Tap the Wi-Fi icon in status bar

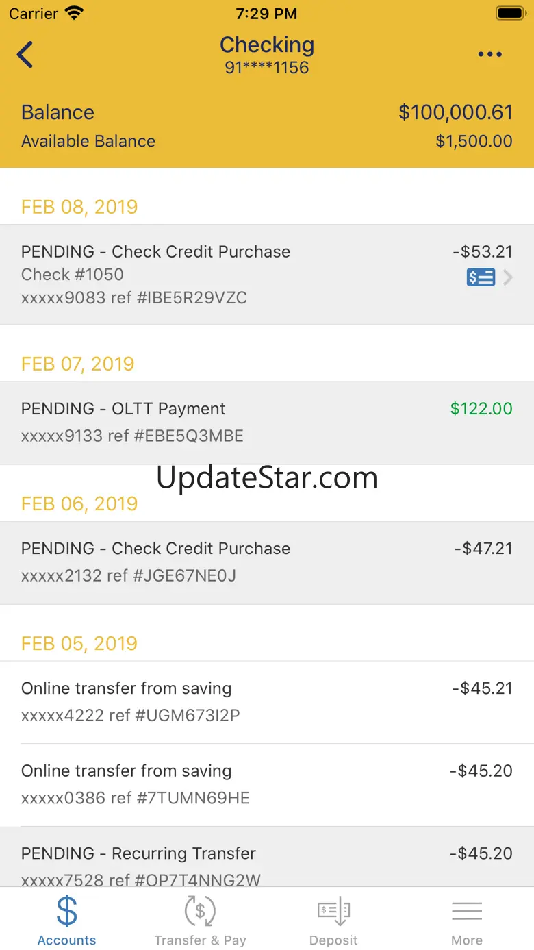pos(73,13)
